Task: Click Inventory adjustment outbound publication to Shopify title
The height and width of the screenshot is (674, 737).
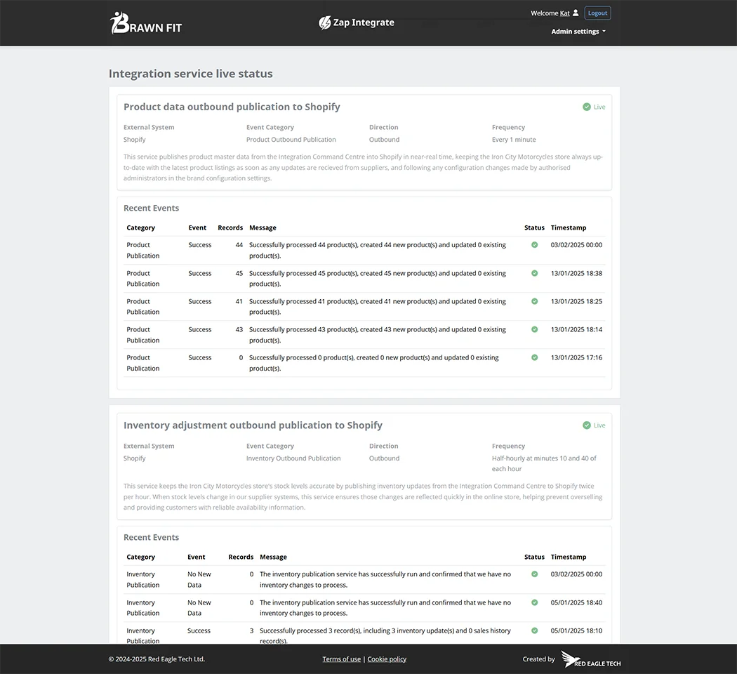Action: 253,425
